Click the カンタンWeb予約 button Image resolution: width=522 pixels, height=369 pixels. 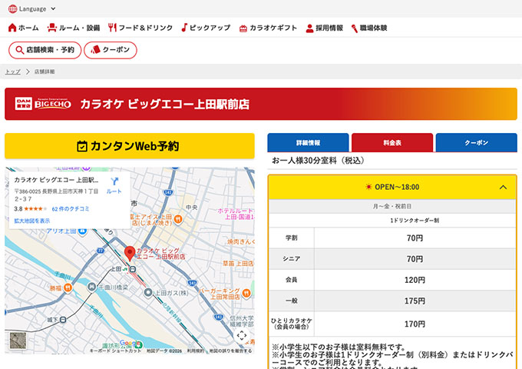[x=130, y=146]
